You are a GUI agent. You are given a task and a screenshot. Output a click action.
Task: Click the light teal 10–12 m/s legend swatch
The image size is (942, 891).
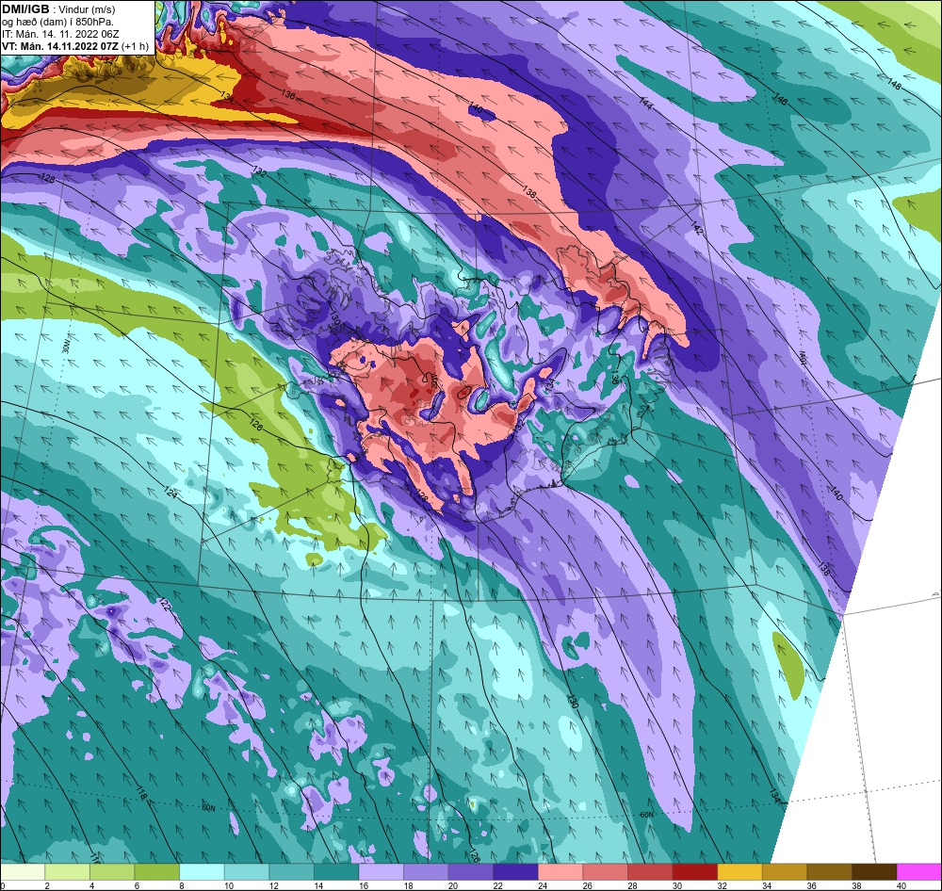point(246,872)
